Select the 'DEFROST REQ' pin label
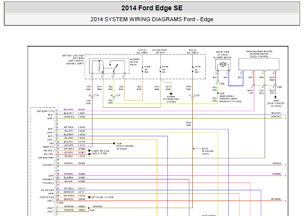 [x=47, y=197]
